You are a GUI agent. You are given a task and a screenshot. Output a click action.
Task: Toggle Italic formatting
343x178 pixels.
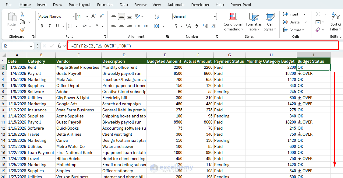[x=50, y=26]
